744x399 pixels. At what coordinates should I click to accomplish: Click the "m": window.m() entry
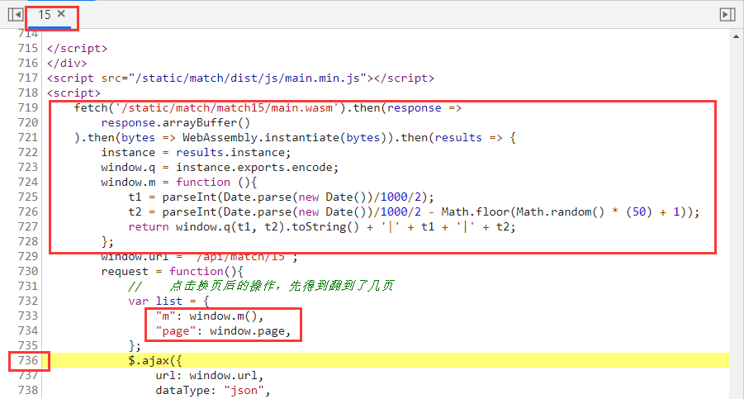(210, 316)
